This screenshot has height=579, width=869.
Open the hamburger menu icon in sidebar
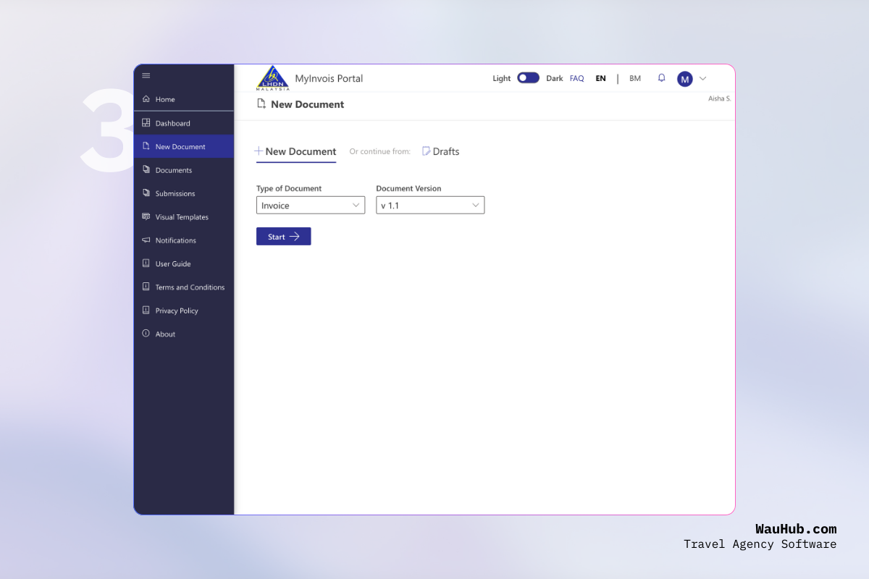(x=146, y=76)
